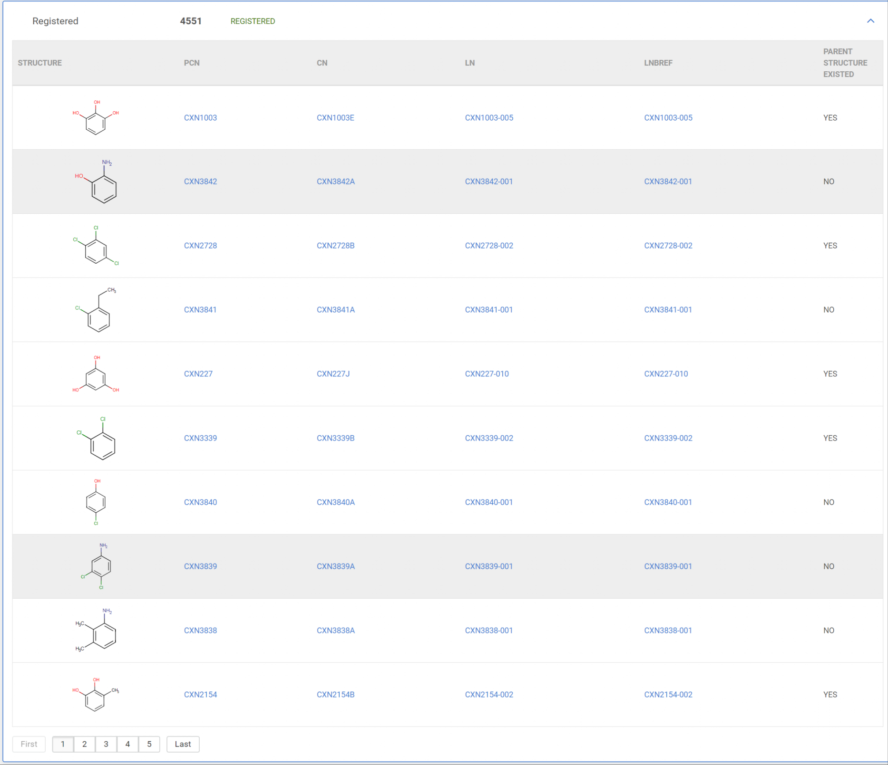Click the Parent Structure Existed column header
Screen dimensions: 888x765
(x=845, y=63)
